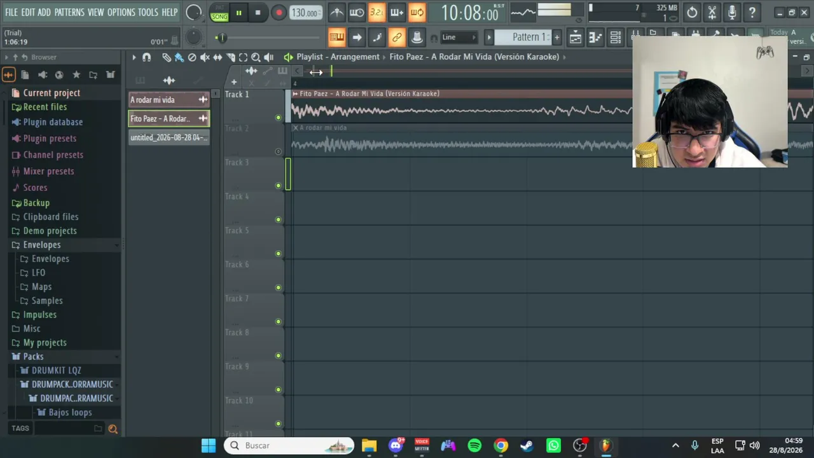
Task: Toggle multilink to controllers
Action: coord(397,38)
